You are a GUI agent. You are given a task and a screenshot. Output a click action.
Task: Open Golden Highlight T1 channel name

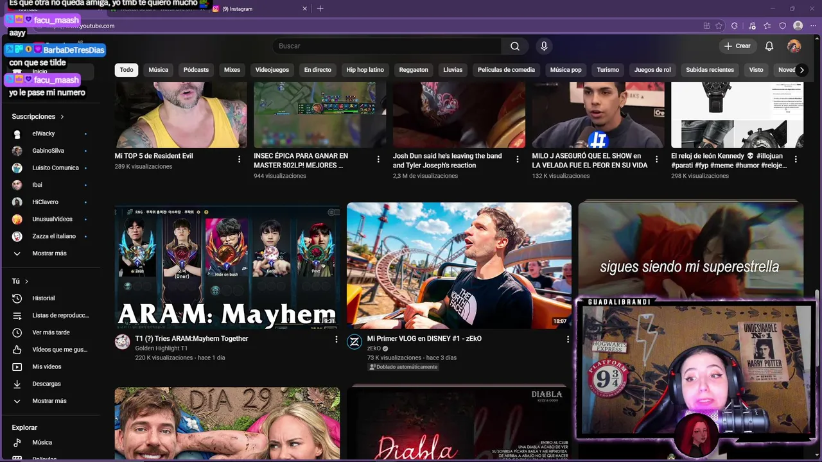click(x=161, y=348)
